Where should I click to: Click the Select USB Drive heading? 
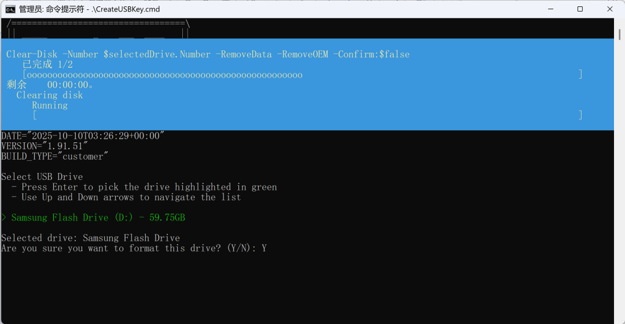42,176
